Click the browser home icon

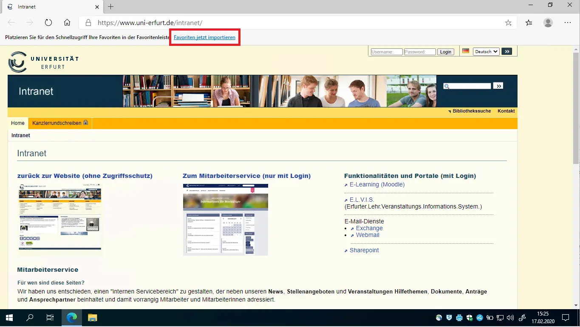[x=67, y=23]
